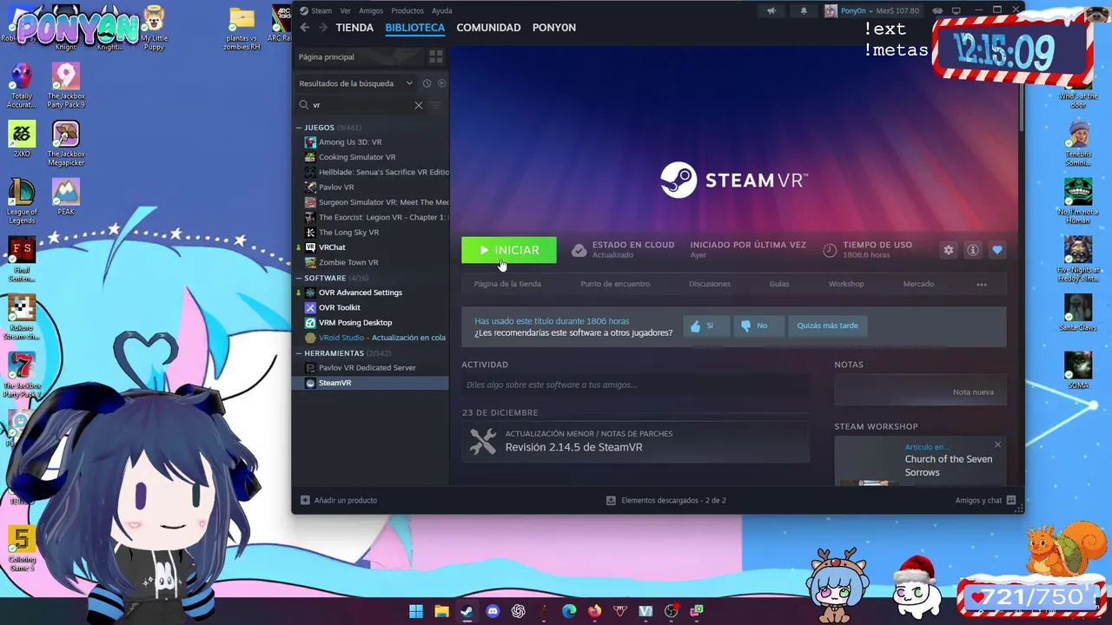Open Firefox from the taskbar
1112x625 pixels.
(594, 611)
